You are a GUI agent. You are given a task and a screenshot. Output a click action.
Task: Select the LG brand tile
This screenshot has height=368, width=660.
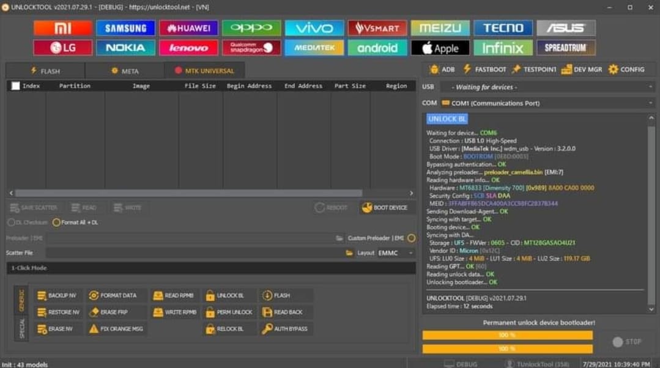[63, 48]
